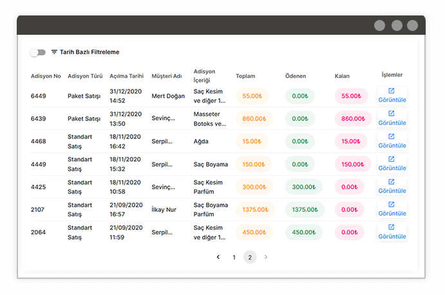Image resolution: width=445 pixels, height=295 pixels.
Task: Click the pink 860.00₺ Kalan badge
Action: 353,119
